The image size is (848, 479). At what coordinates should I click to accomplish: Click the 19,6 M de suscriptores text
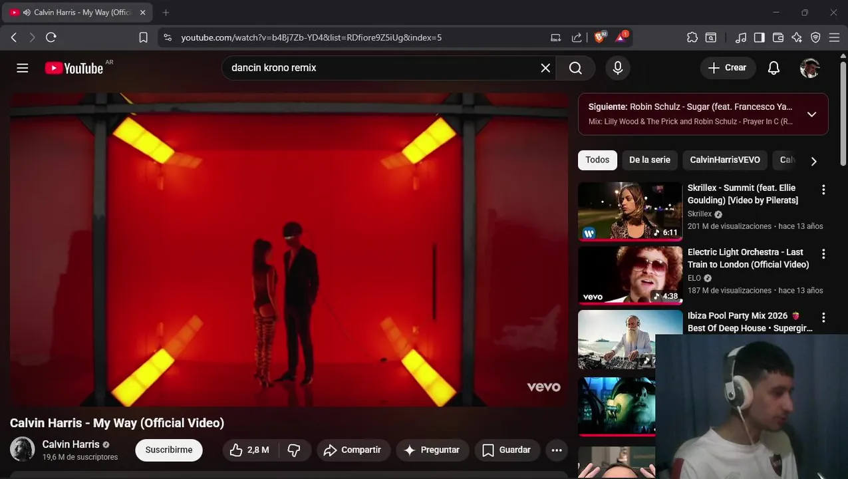tap(80, 457)
